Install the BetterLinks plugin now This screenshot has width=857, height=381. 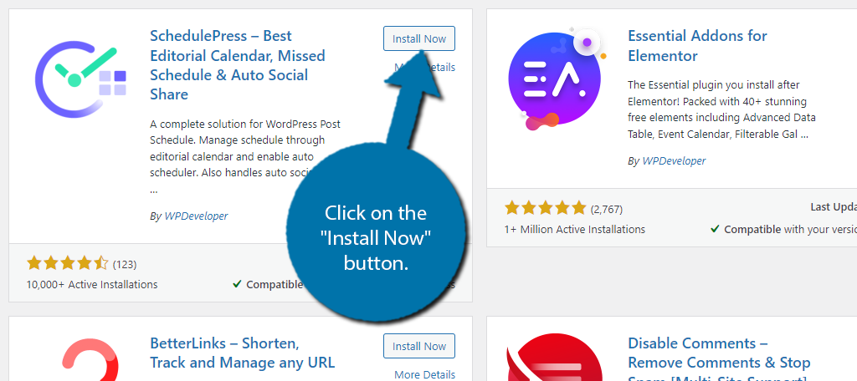click(x=419, y=346)
